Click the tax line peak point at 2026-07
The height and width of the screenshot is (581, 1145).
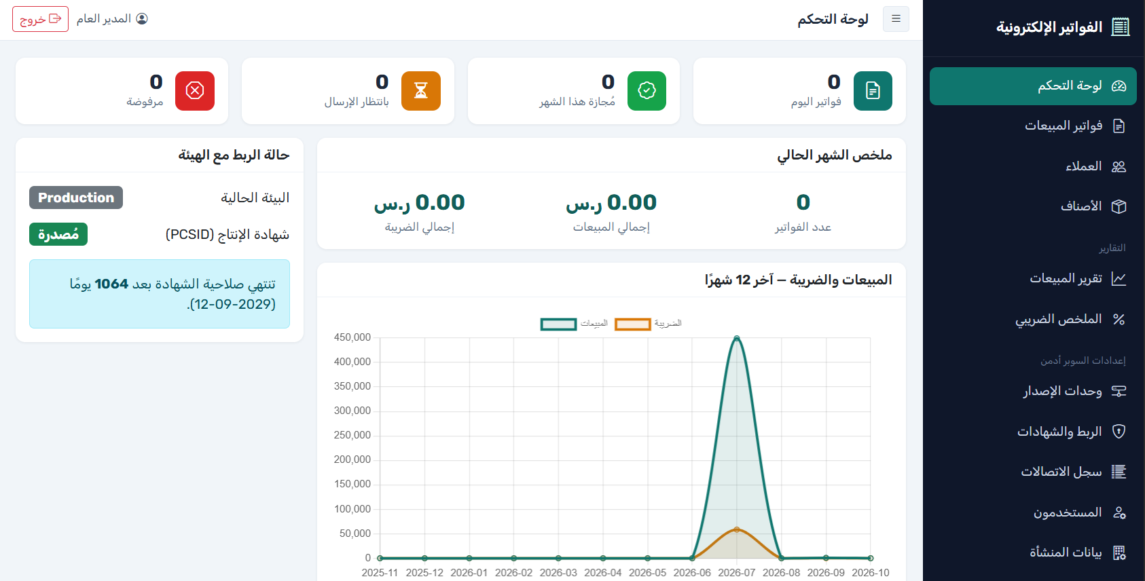[x=737, y=529]
